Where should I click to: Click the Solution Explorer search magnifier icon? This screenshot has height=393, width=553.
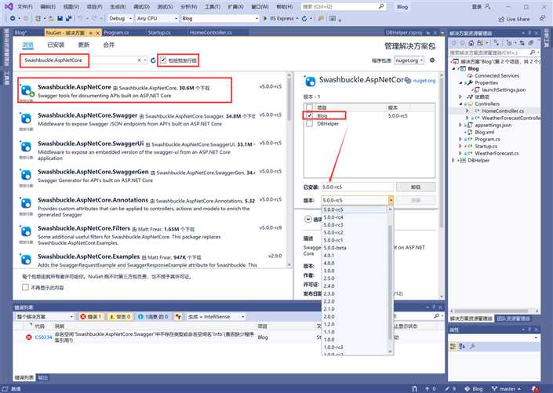tap(532, 53)
